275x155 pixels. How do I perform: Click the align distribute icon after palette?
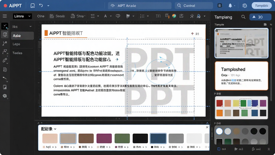click(181, 16)
